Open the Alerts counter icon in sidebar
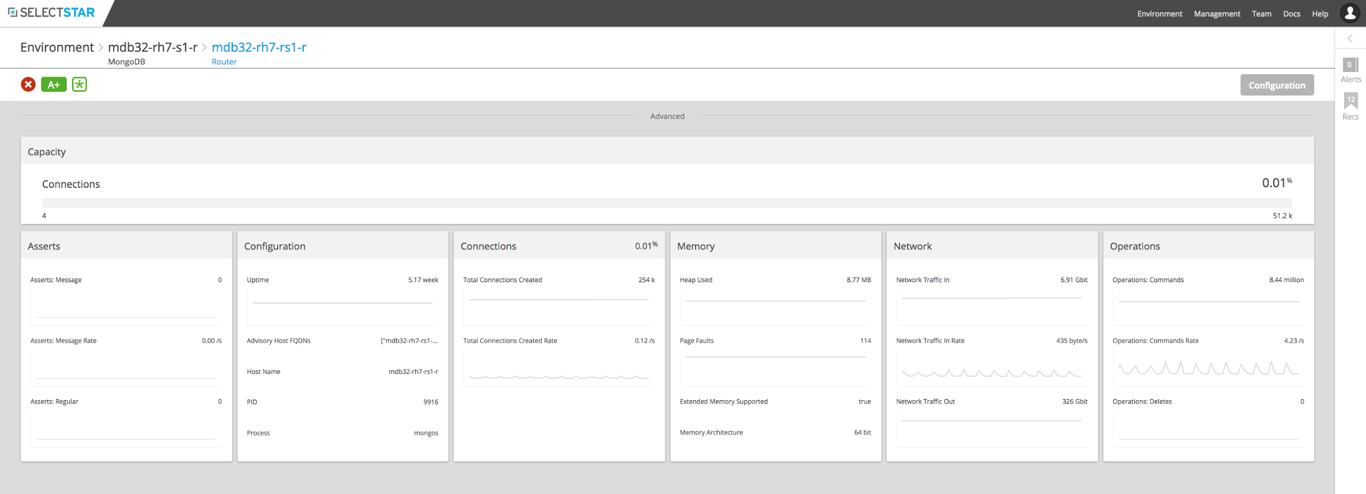This screenshot has height=494, width=1366. 1350,65
